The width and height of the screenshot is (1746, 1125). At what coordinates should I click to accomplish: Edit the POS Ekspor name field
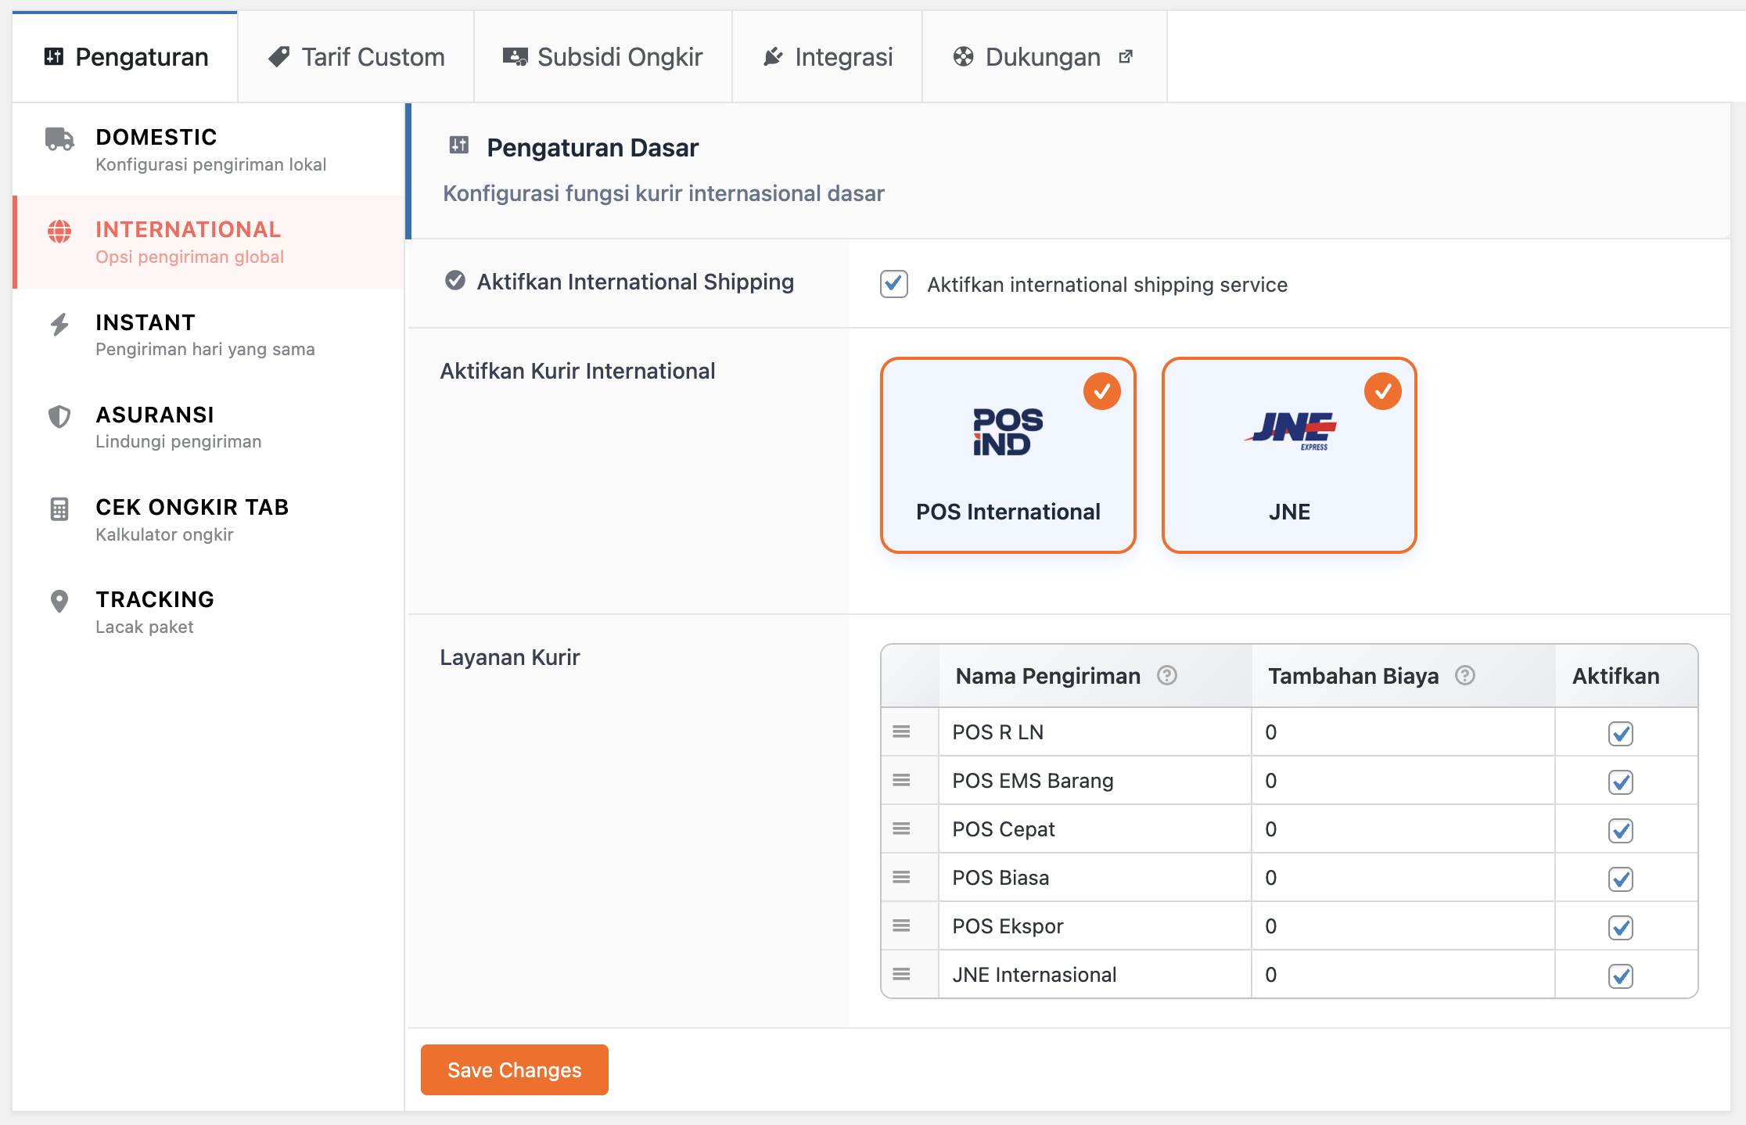[1094, 926]
